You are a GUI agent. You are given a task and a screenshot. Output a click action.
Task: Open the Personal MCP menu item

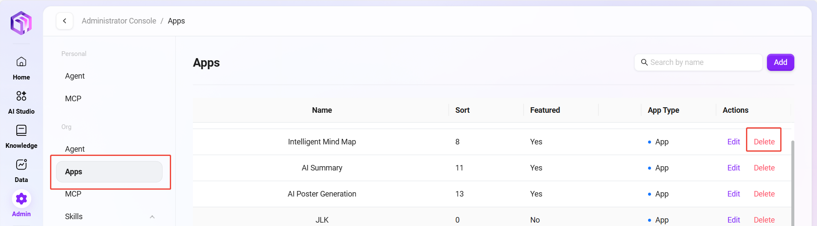[73, 99]
